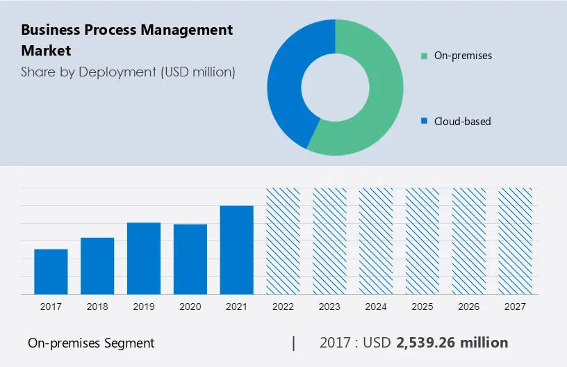Click the 2025 axis label

[422, 307]
